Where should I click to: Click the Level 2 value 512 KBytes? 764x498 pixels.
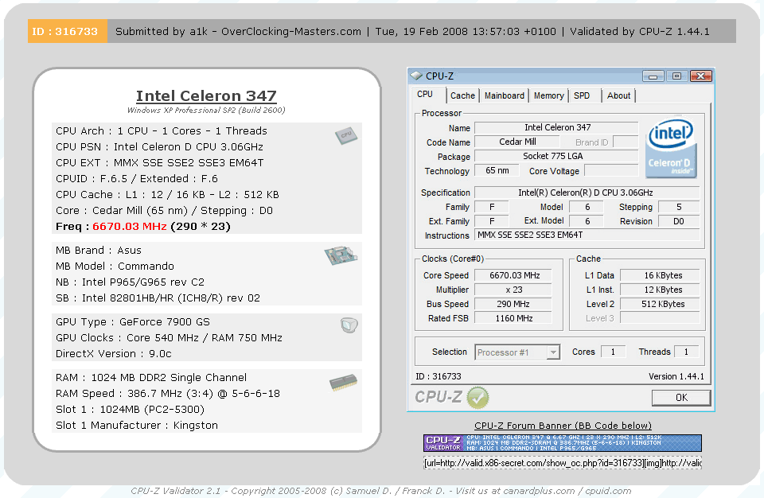(660, 304)
